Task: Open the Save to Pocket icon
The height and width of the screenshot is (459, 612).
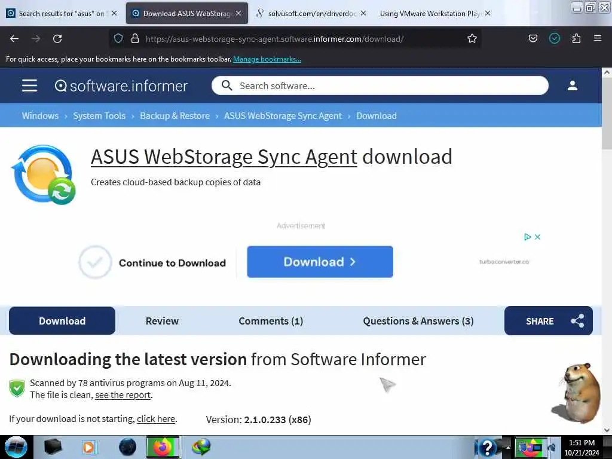Action: (533, 38)
